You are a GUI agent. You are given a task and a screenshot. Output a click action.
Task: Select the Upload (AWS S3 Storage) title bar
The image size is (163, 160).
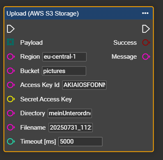click(x=78, y=13)
